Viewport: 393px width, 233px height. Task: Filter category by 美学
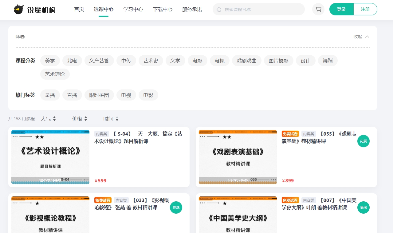click(50, 61)
